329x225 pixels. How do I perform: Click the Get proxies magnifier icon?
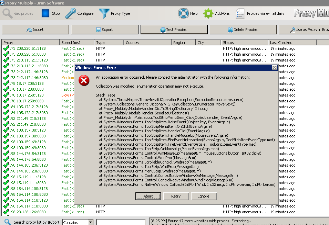(x=8, y=13)
